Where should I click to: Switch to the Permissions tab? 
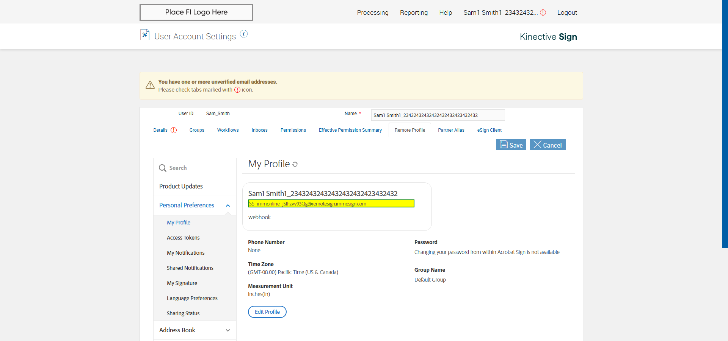click(x=293, y=130)
